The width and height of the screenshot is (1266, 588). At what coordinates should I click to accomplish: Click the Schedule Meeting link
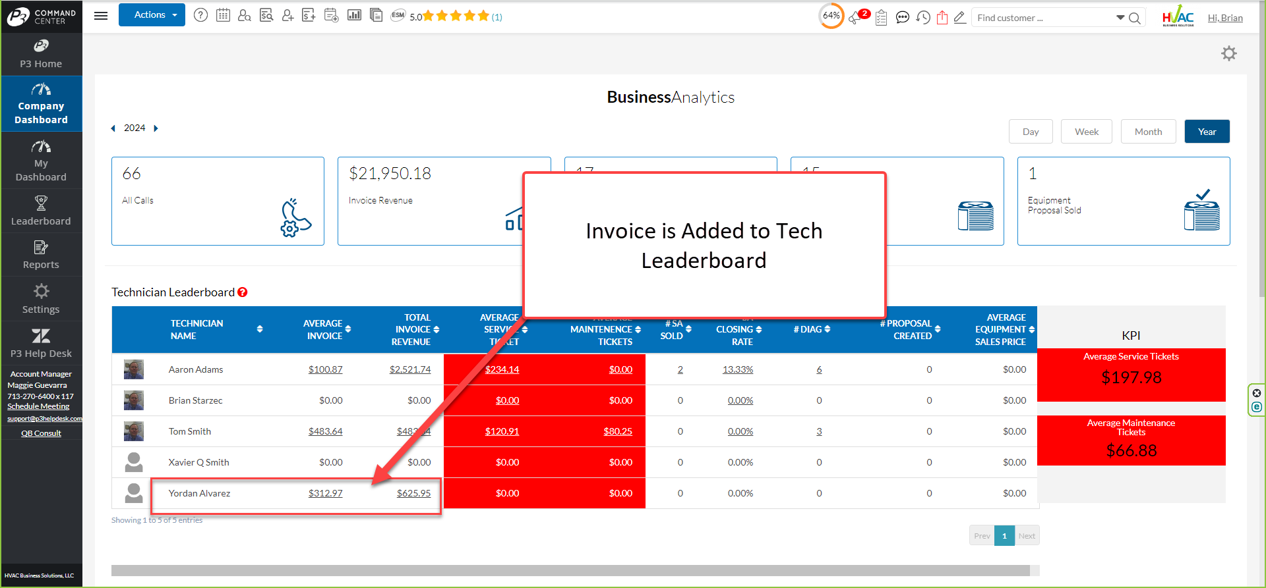pyautogui.click(x=38, y=406)
